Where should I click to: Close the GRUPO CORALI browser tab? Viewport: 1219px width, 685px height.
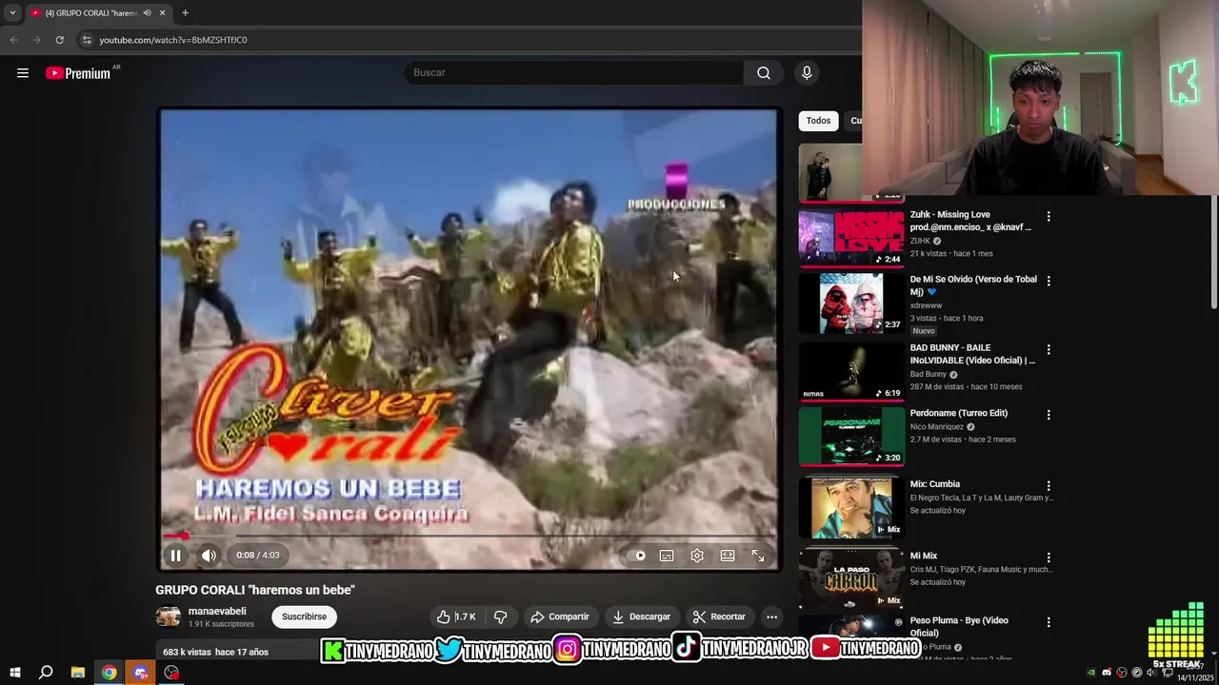[162, 13]
